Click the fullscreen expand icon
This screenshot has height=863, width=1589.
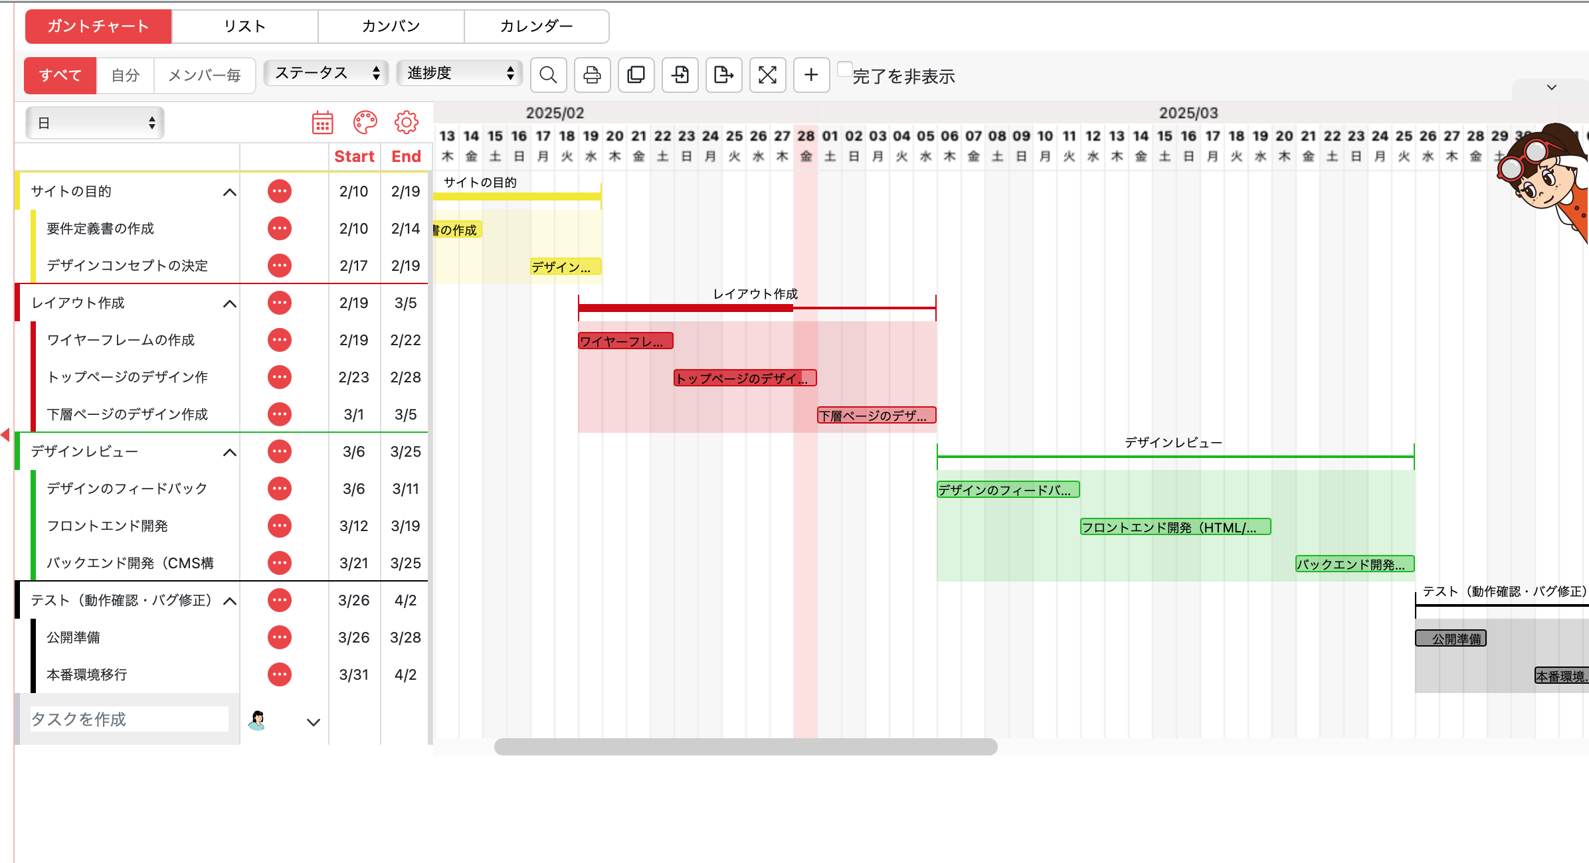[x=767, y=75]
